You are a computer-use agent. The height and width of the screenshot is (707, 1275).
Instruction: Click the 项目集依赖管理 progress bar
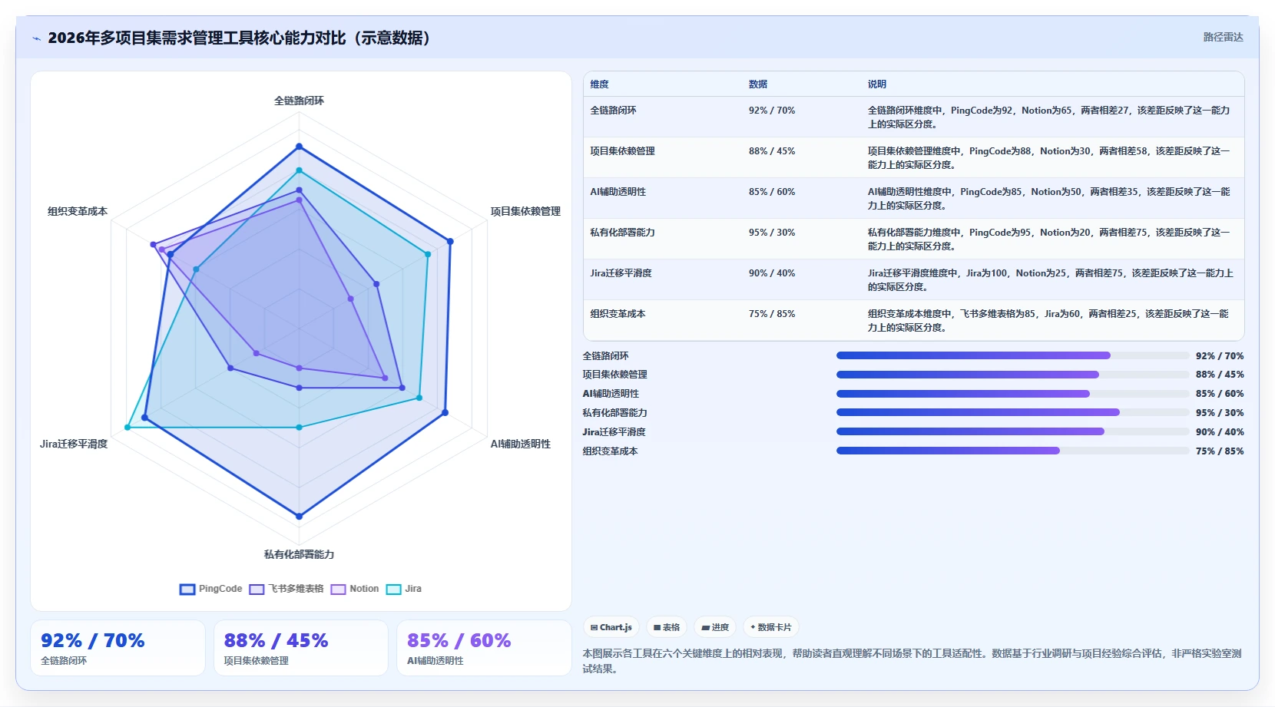[1012, 375]
